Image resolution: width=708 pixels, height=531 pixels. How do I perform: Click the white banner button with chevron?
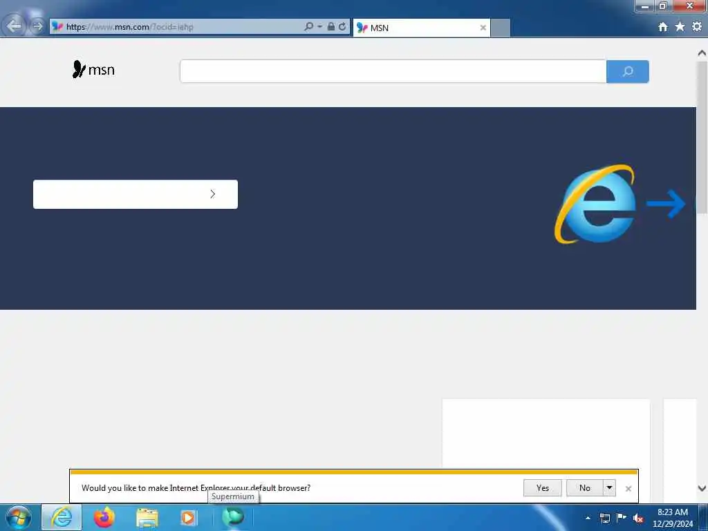(136, 194)
